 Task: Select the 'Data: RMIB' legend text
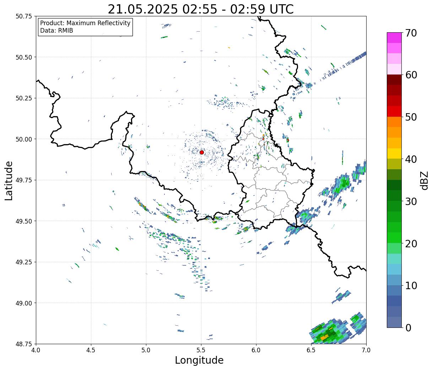[56, 31]
